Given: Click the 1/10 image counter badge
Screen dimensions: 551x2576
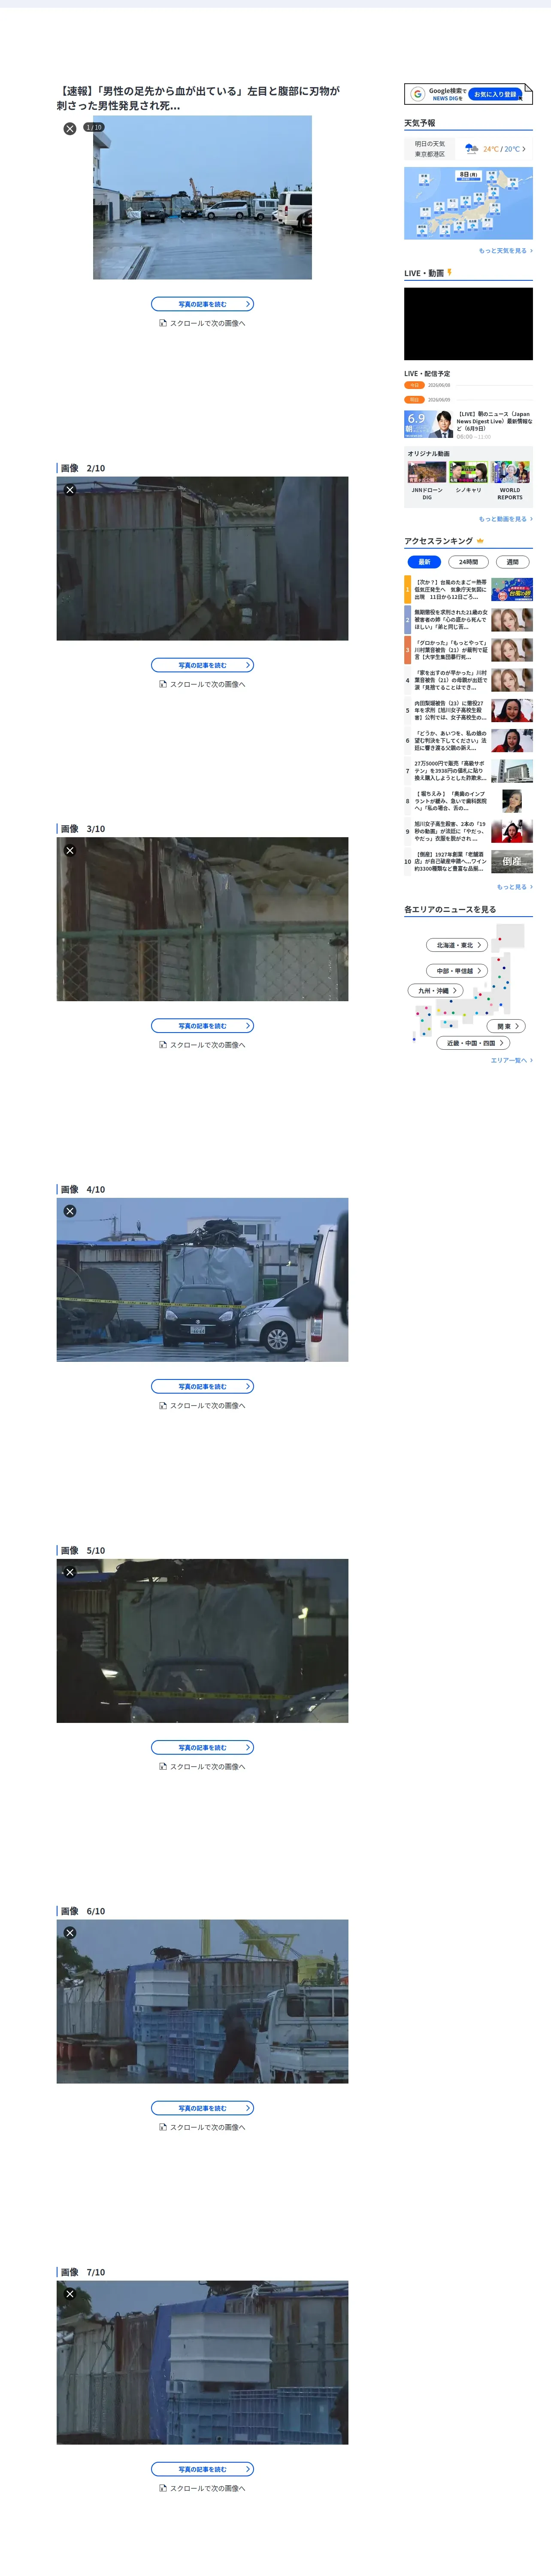Looking at the screenshot, I should [93, 127].
